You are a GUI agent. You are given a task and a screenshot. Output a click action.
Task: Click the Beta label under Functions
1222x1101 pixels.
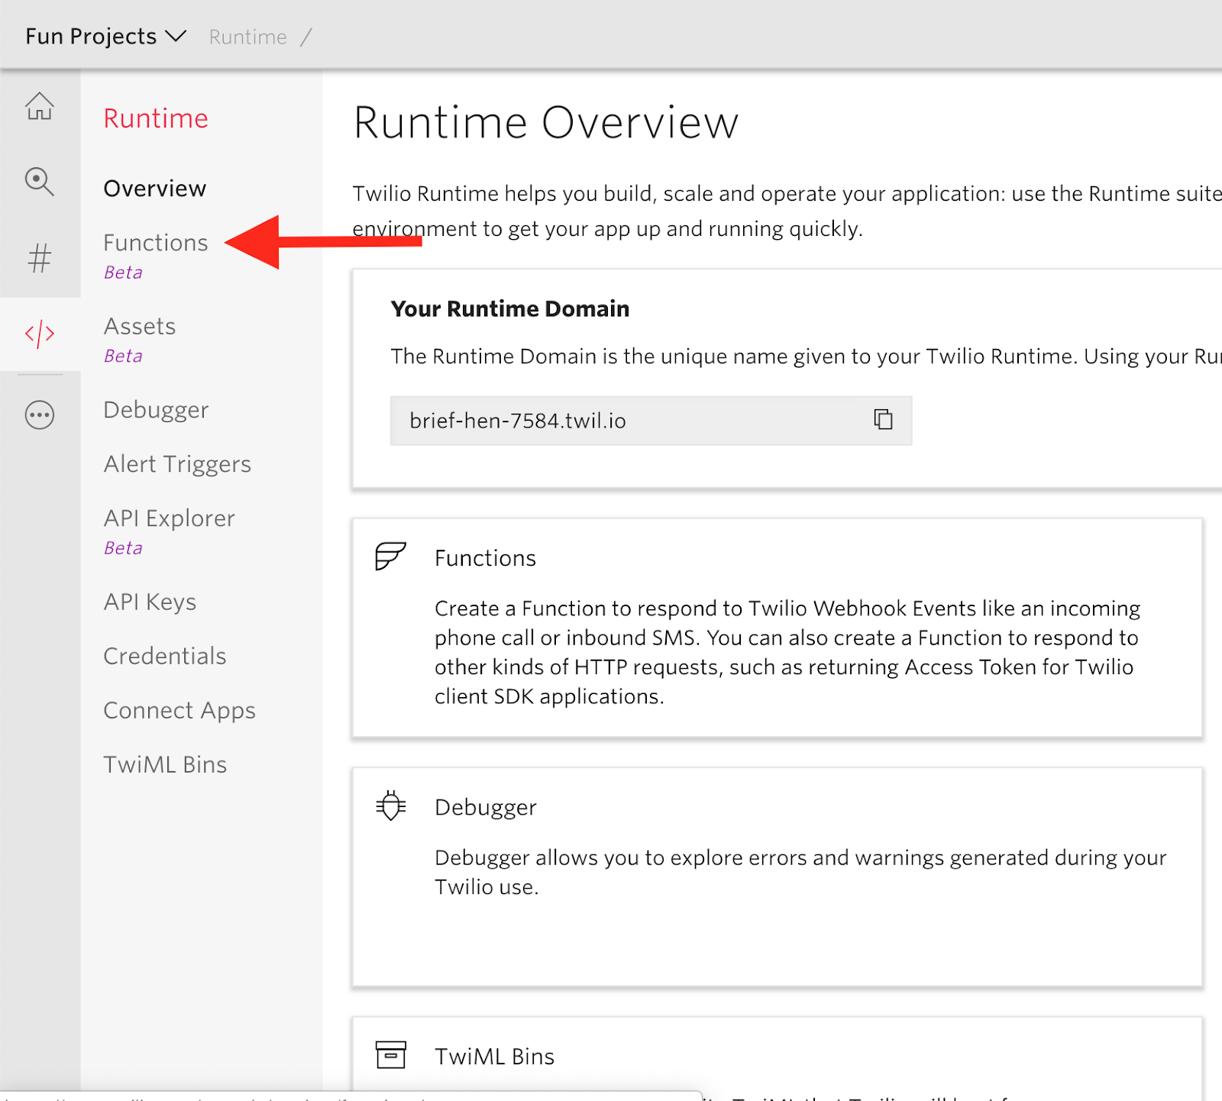pyautogui.click(x=123, y=273)
